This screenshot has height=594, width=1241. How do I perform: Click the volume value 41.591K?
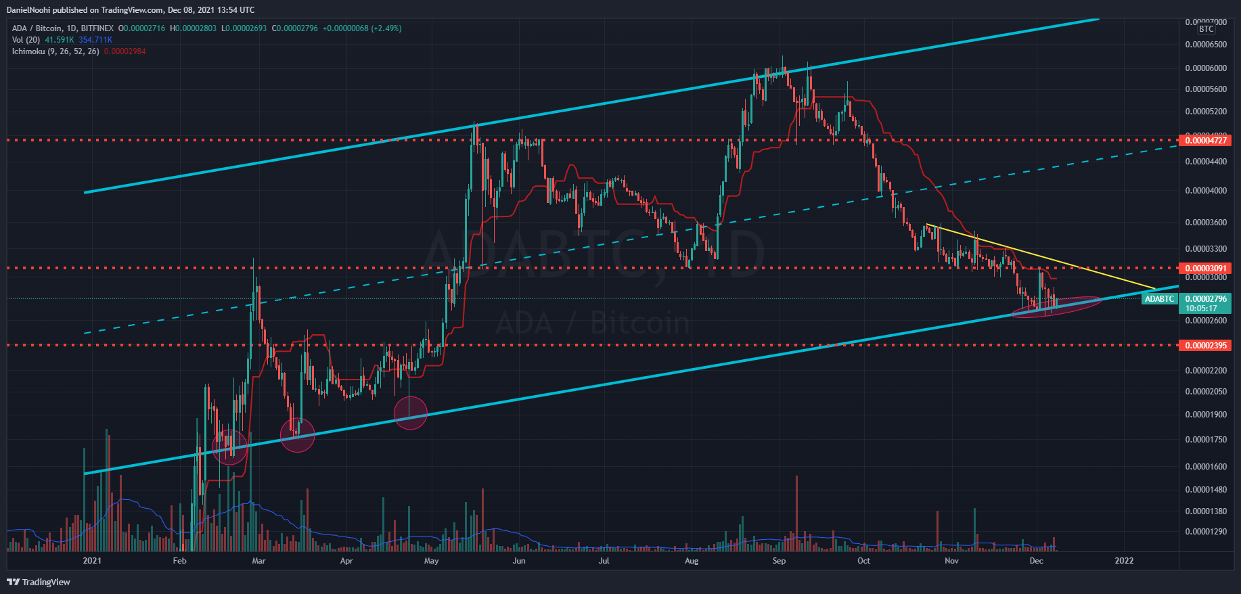pos(60,40)
